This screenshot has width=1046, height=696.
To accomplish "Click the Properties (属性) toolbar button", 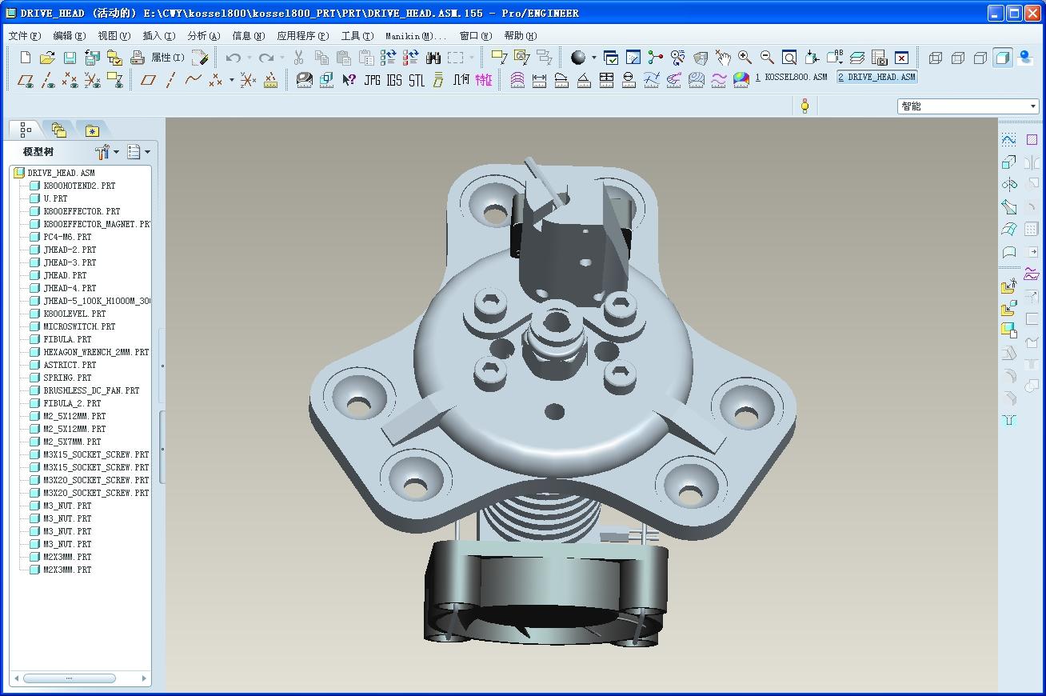I will 167,58.
